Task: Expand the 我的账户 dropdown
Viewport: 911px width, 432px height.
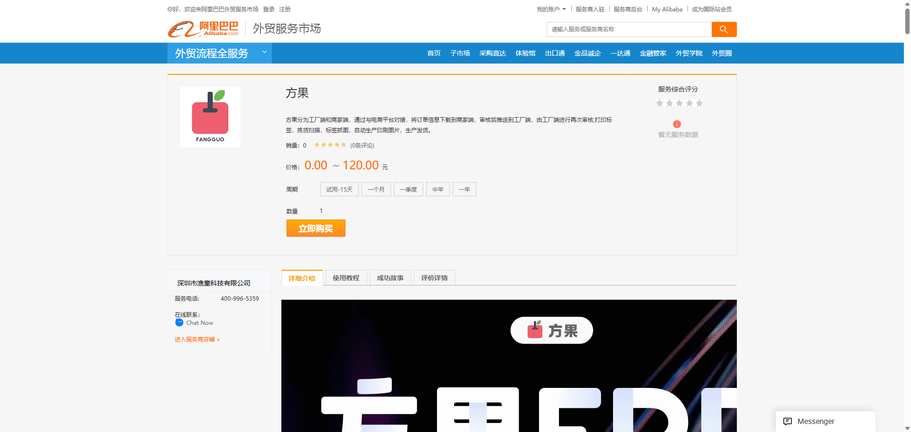Action: (551, 9)
